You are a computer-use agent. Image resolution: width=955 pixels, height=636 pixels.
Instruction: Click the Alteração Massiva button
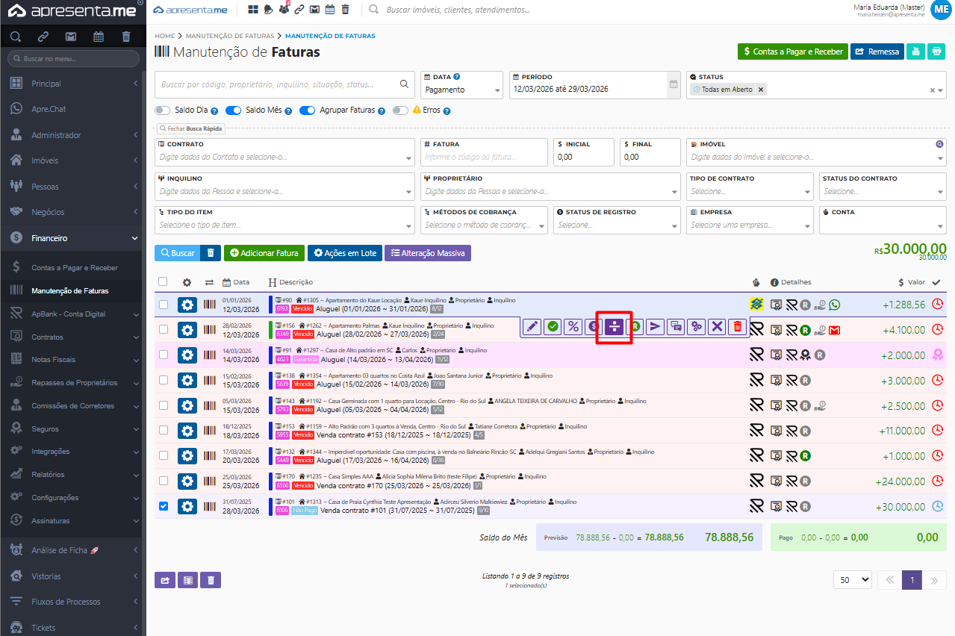pyautogui.click(x=427, y=253)
